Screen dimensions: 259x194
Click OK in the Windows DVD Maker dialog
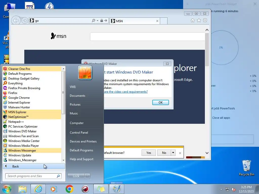(x=161, y=103)
